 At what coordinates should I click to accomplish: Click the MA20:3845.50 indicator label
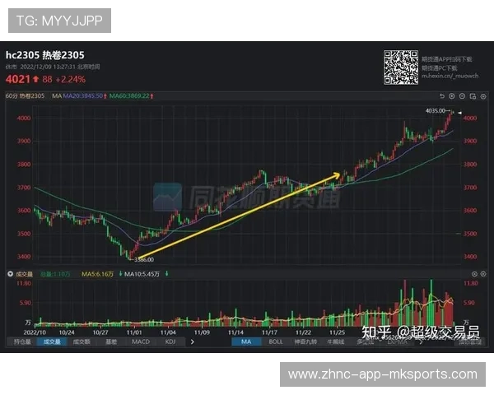(84, 96)
